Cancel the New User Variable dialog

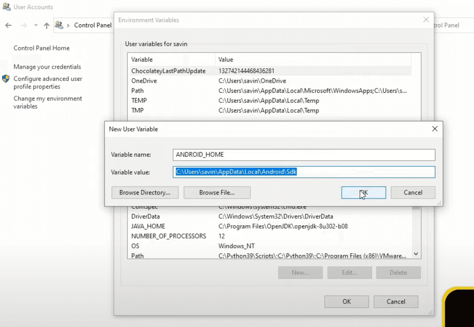point(413,193)
